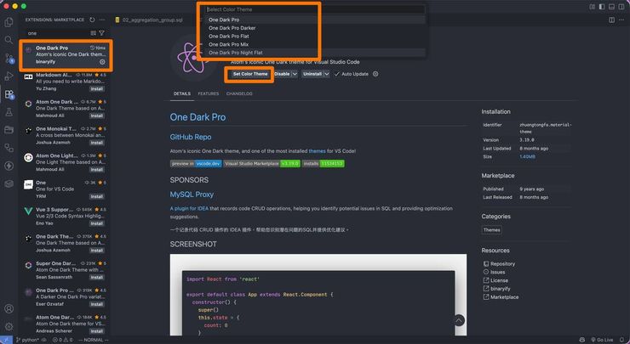
Task: Expand the Uninstall button dropdown arrow
Action: tap(328, 74)
